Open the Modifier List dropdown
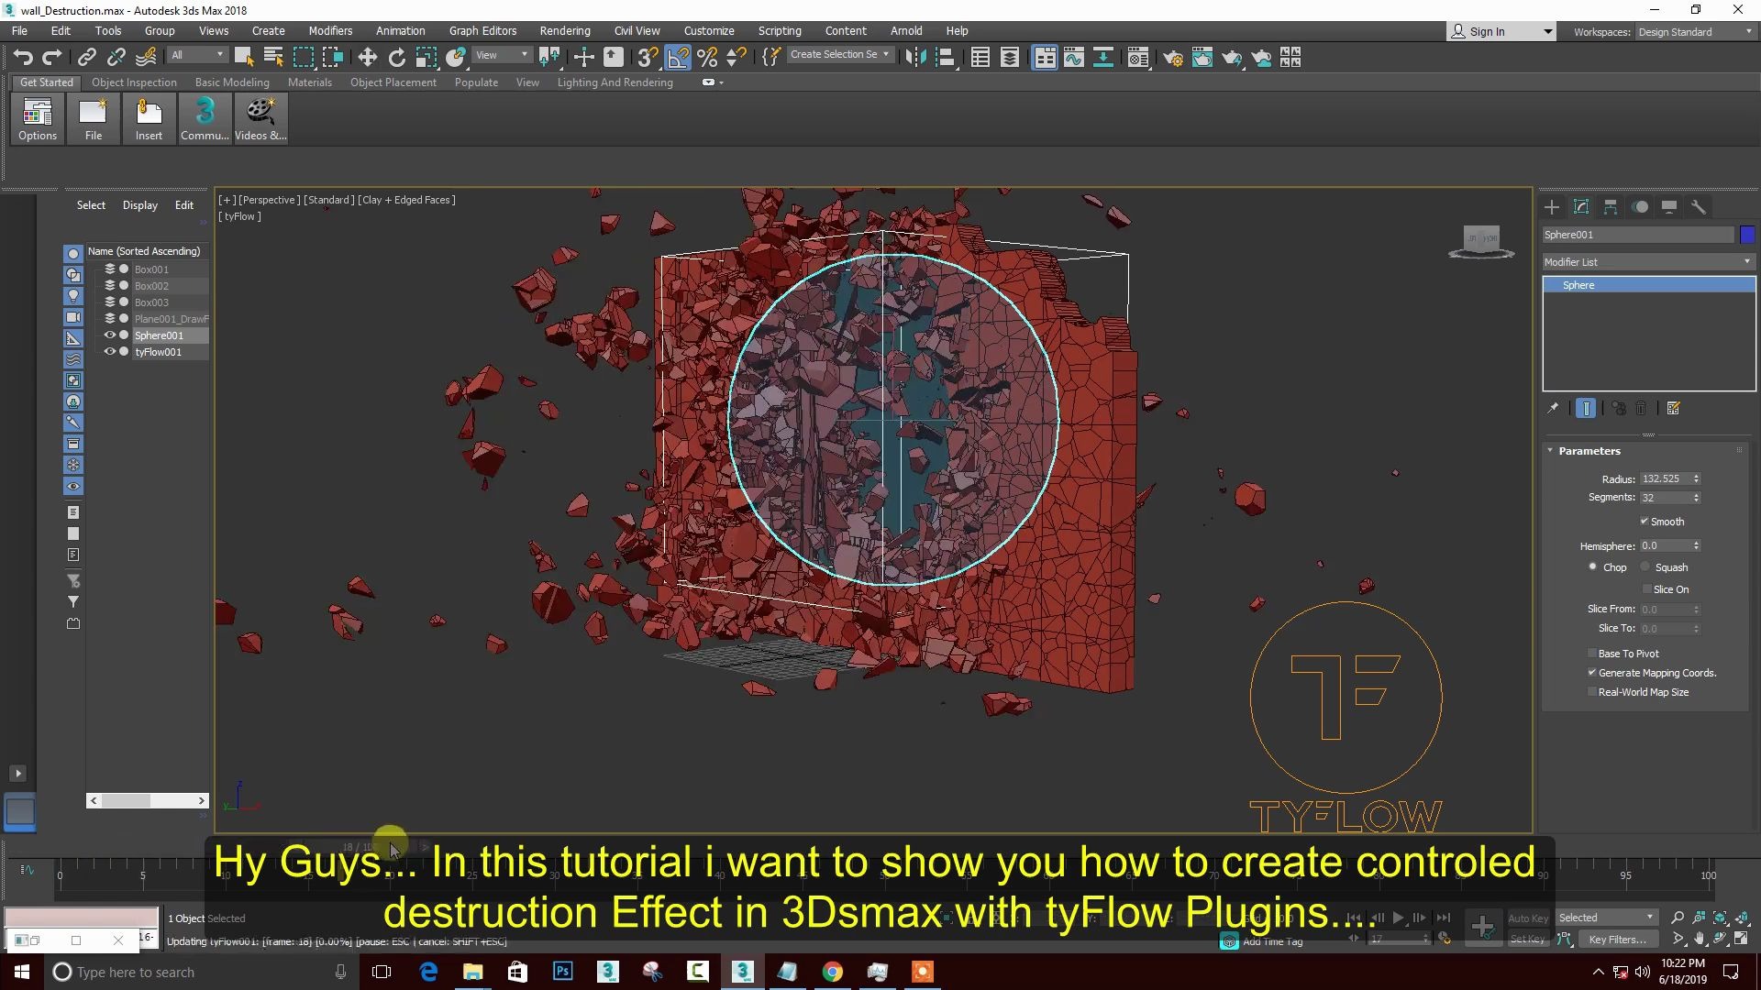 (1647, 262)
